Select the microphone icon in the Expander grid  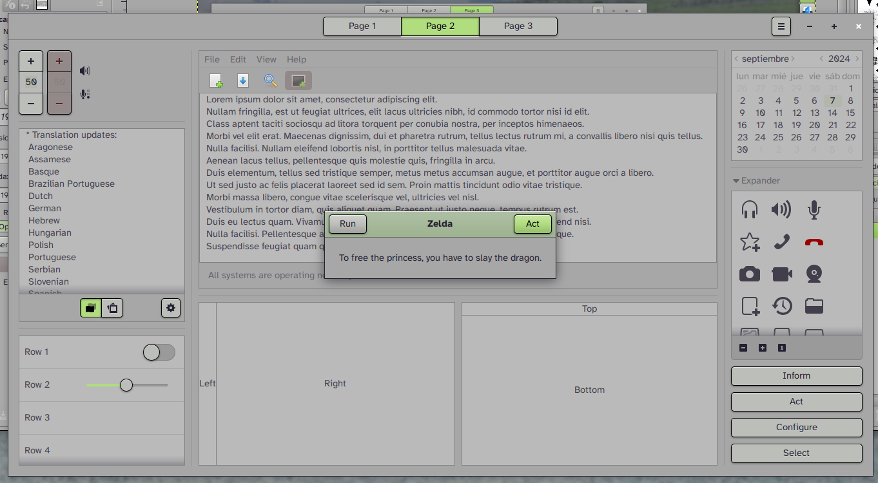pyautogui.click(x=814, y=209)
